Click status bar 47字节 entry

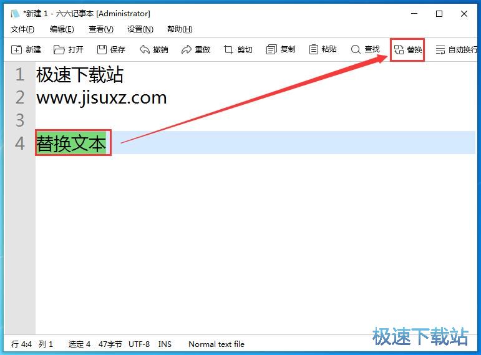(x=110, y=344)
